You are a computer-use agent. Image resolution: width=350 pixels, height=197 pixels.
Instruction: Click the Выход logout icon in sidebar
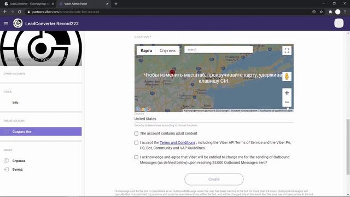6,169
